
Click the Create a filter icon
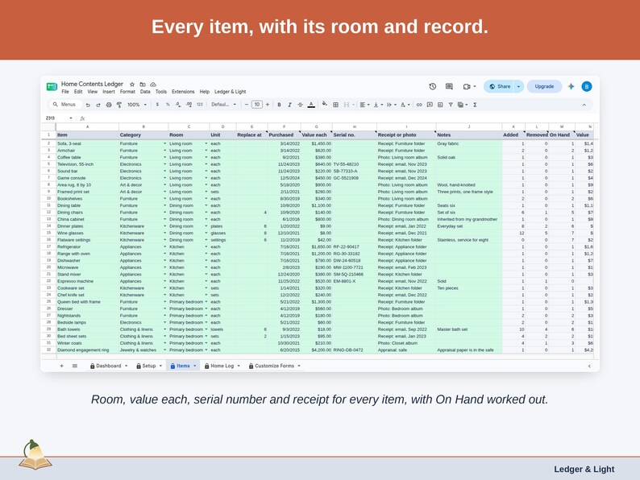[x=451, y=105]
